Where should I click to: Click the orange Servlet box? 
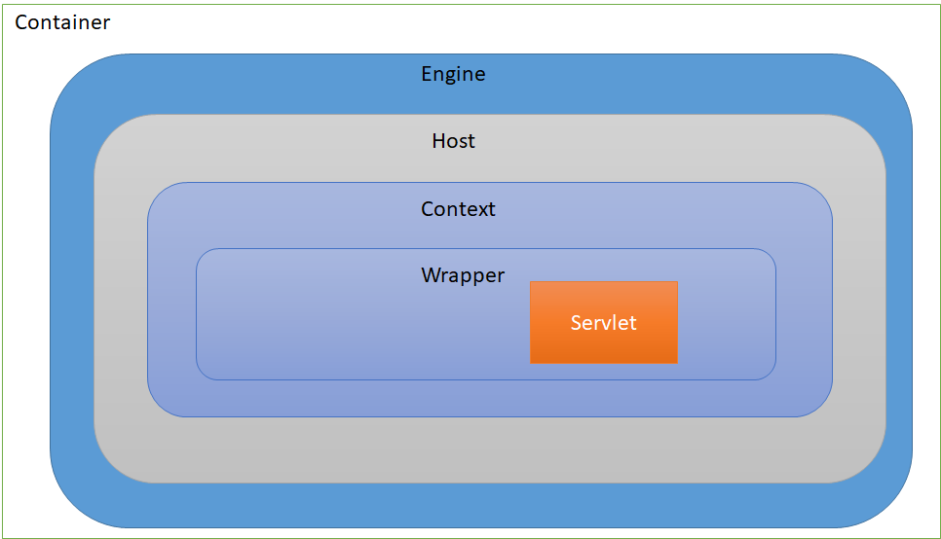[604, 323]
